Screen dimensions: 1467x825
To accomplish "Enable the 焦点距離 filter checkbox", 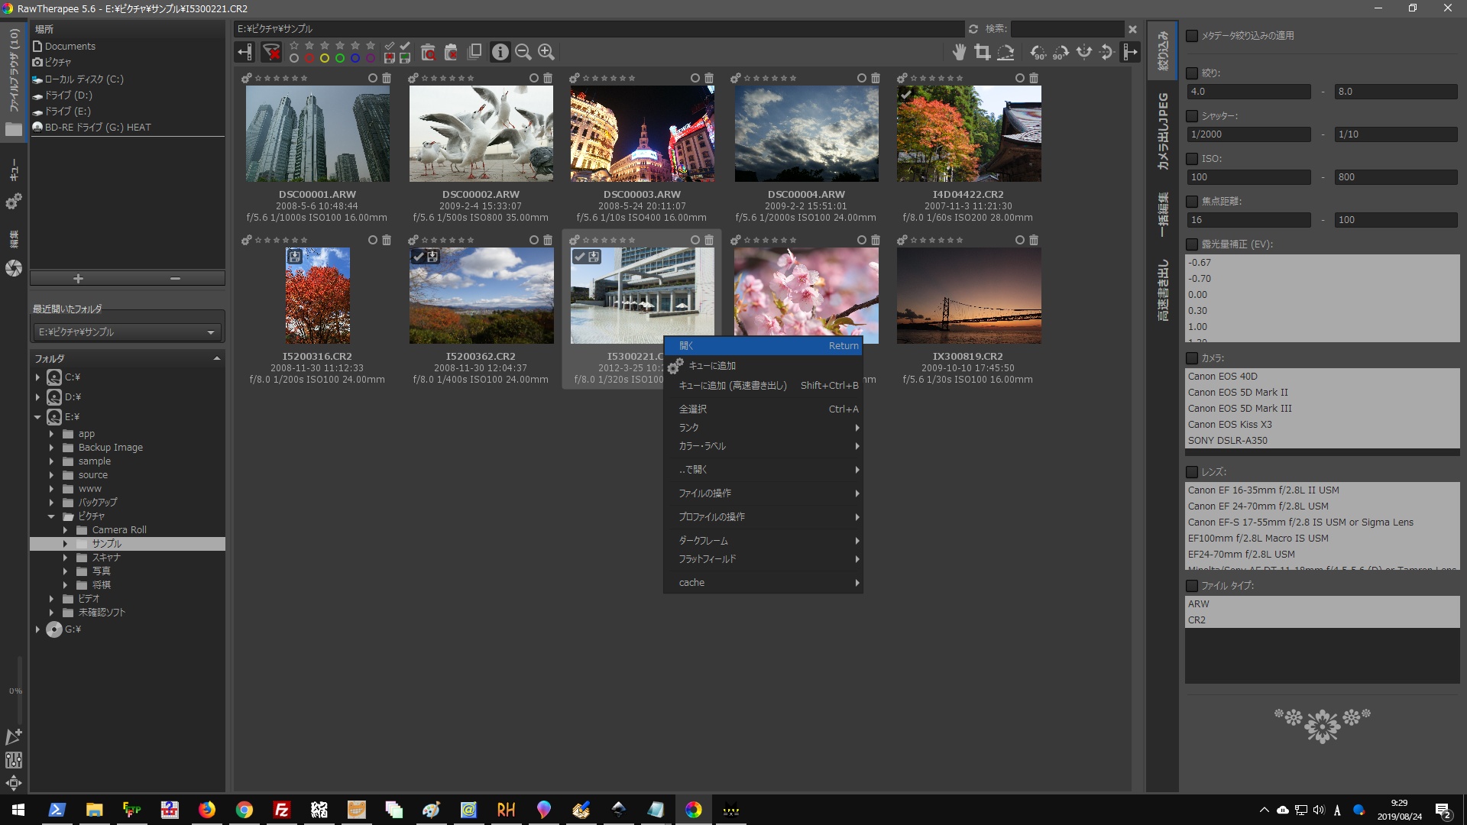I will (x=1192, y=202).
